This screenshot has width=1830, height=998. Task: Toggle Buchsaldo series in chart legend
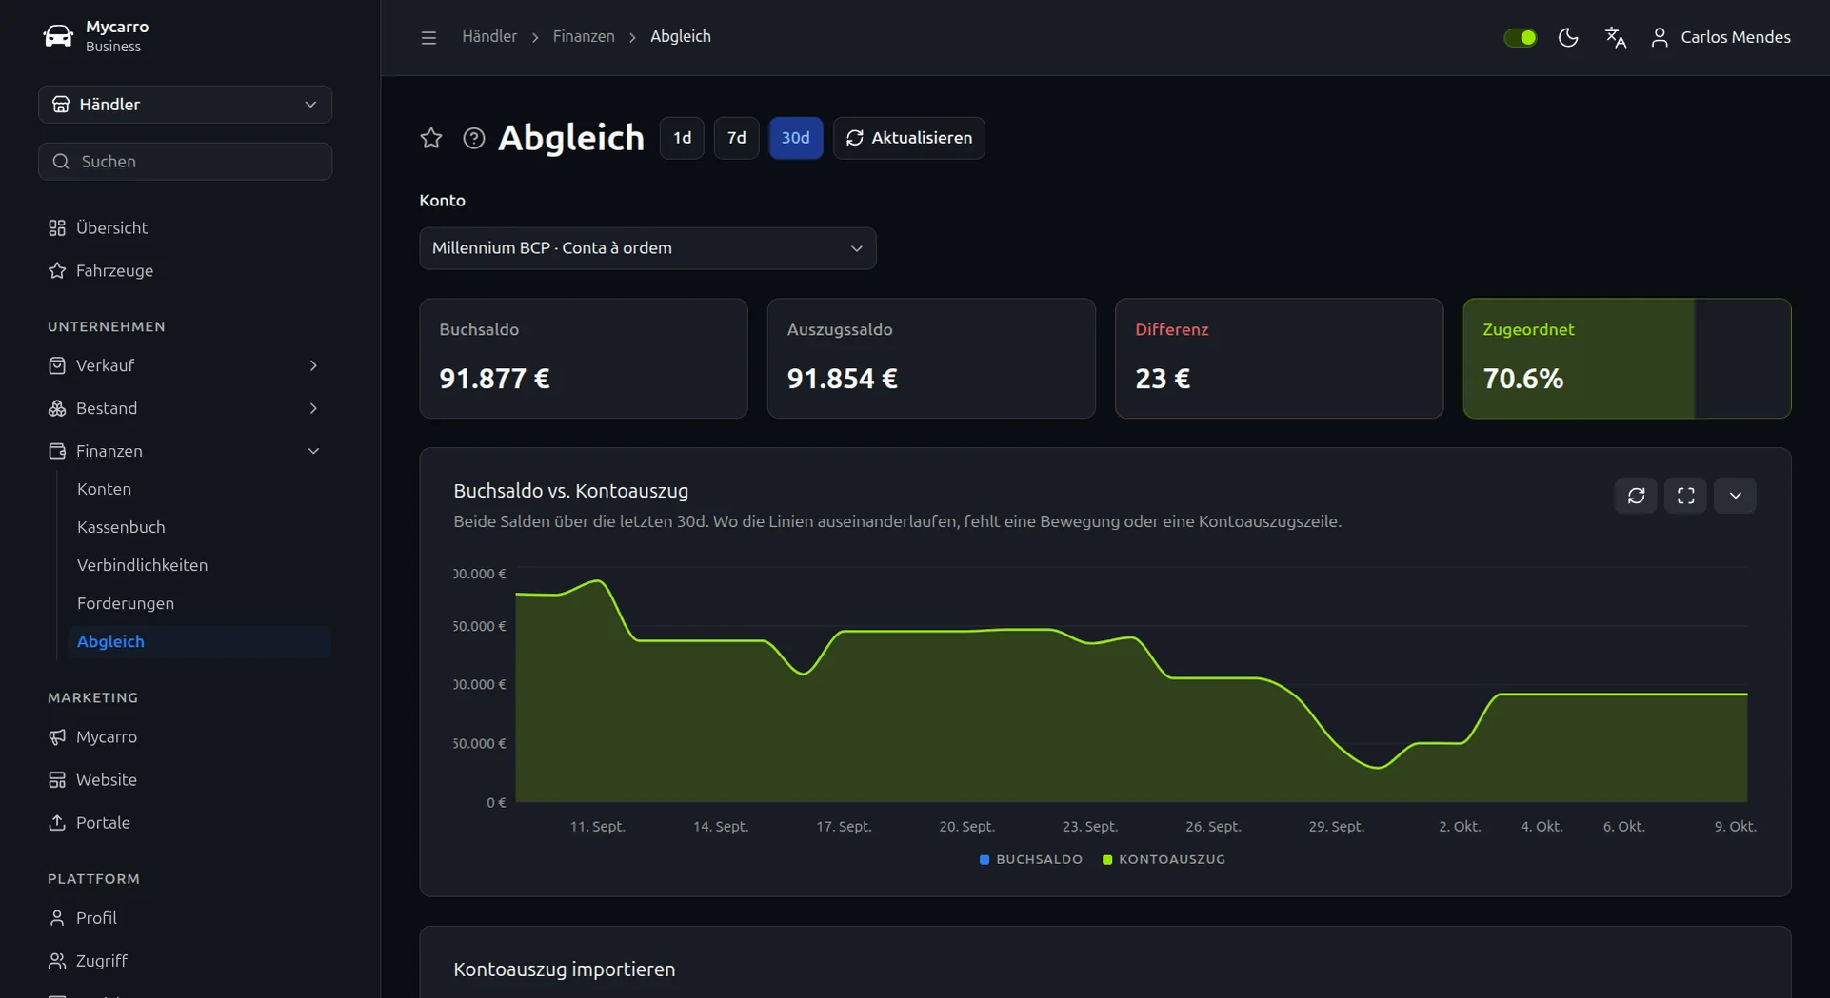coord(1031,859)
